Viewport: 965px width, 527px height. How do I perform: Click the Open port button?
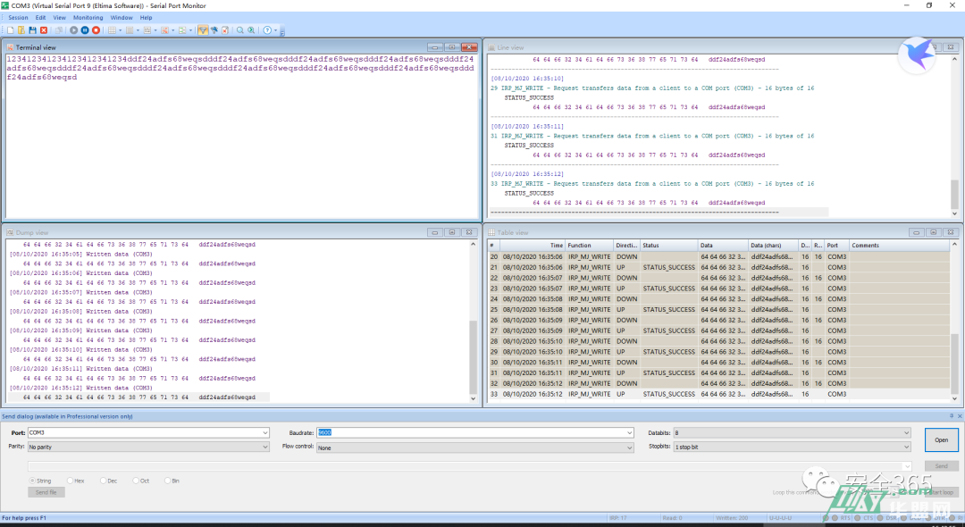(941, 439)
